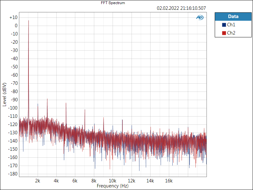Click the 16k tick on the frequency axis
Viewport: 253px width, 190px height.
click(169, 181)
